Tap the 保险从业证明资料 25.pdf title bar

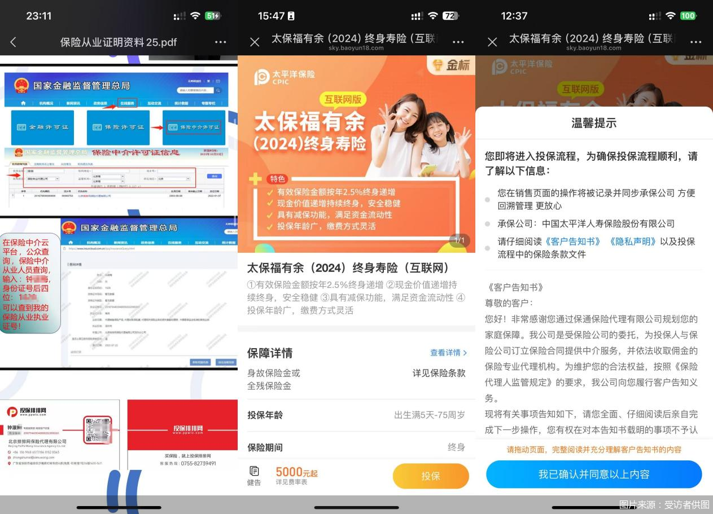click(119, 42)
